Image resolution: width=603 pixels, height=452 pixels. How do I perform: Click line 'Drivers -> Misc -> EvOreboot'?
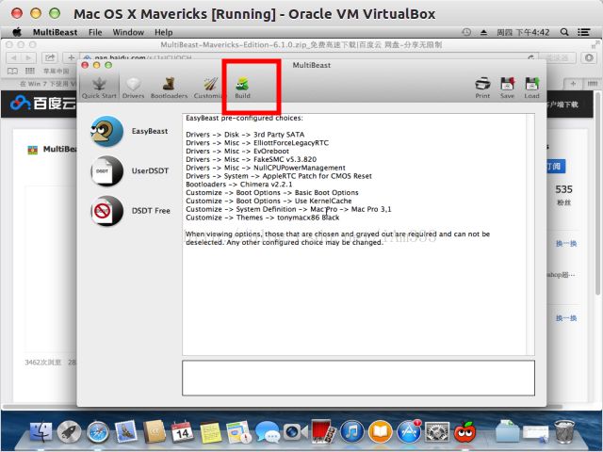point(237,151)
